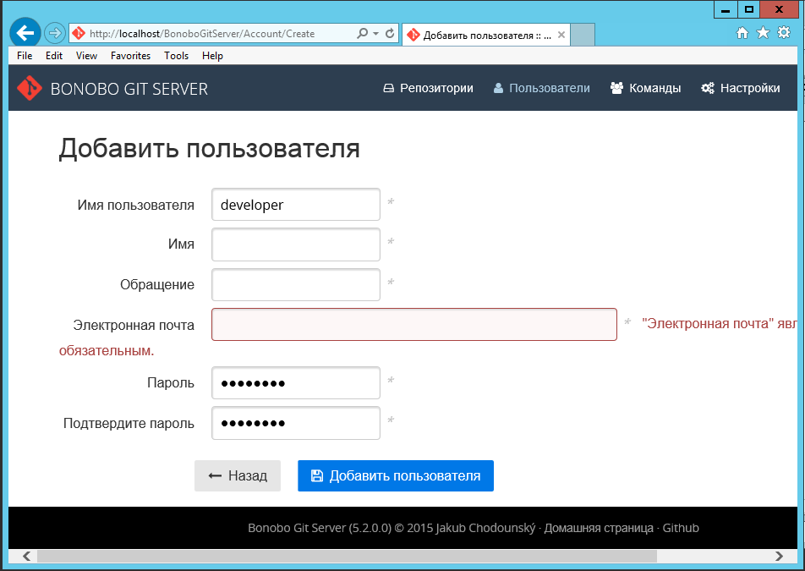Click the browser forward arrow button

54,33
